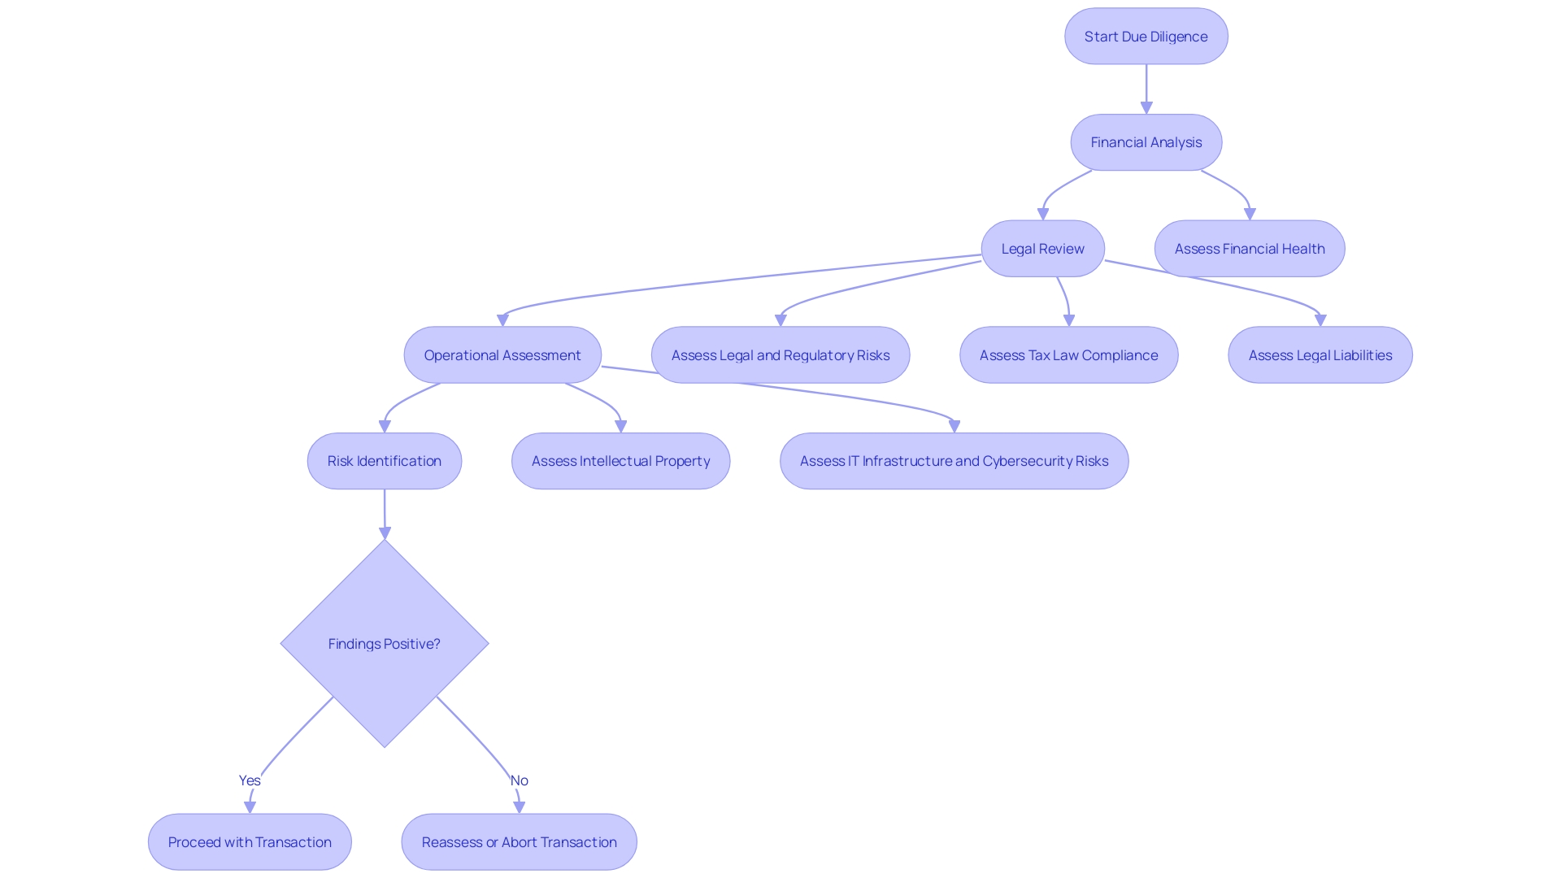Screen dimensions: 1561x878
Task: Expand the Assess Tax Law Compliance node
Action: [x=1066, y=354]
